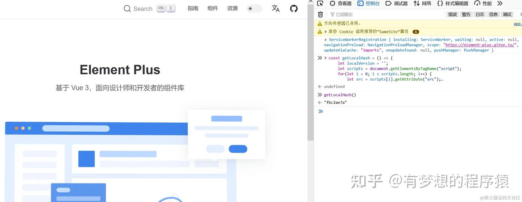Screen dimensions: 522x202
Task: Click the Element Plus heading
Action: [x=120, y=70]
